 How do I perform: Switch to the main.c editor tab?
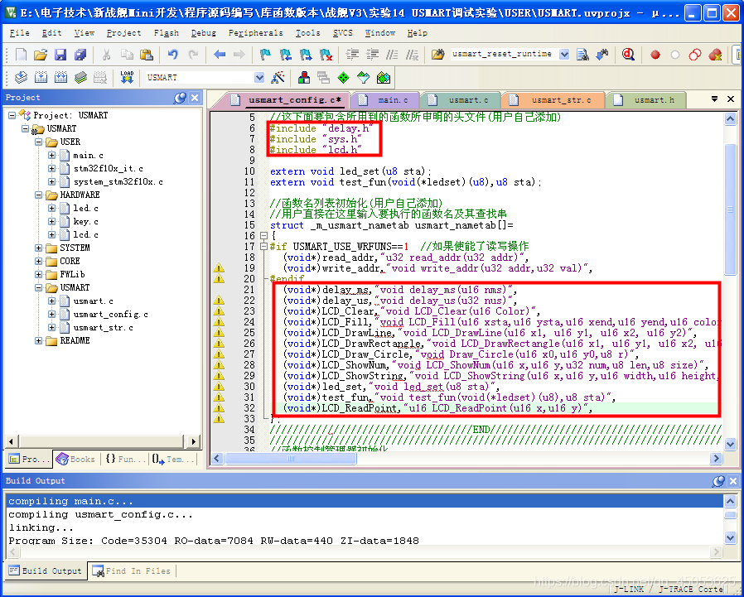pos(386,100)
